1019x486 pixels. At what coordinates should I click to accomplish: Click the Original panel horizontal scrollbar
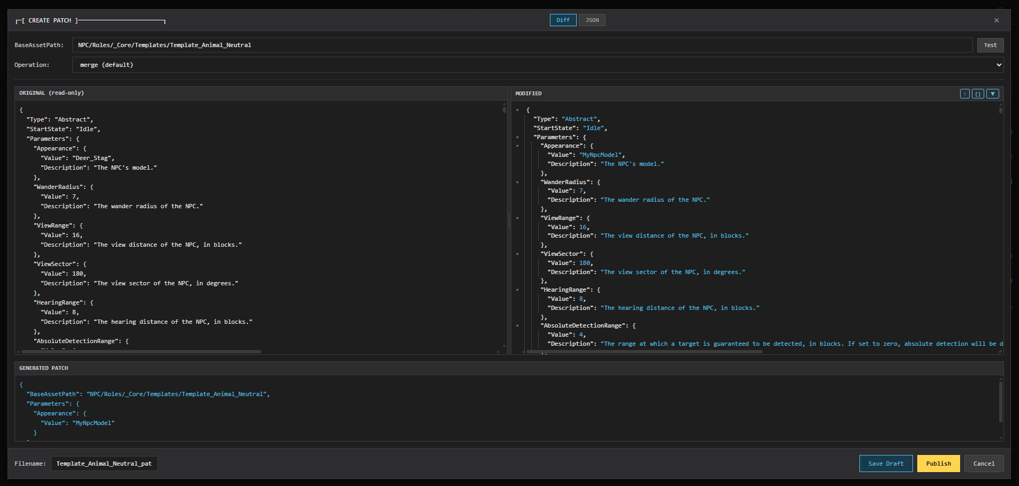pos(140,352)
